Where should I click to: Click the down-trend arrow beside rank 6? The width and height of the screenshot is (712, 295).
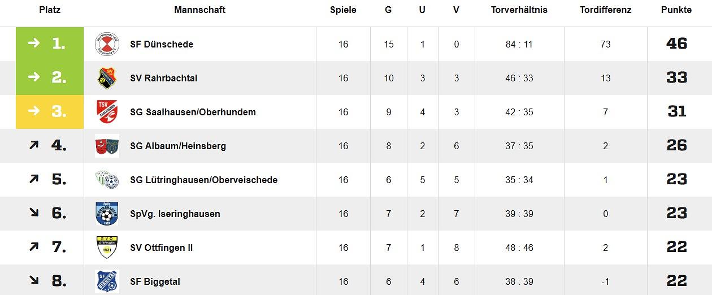tap(34, 214)
